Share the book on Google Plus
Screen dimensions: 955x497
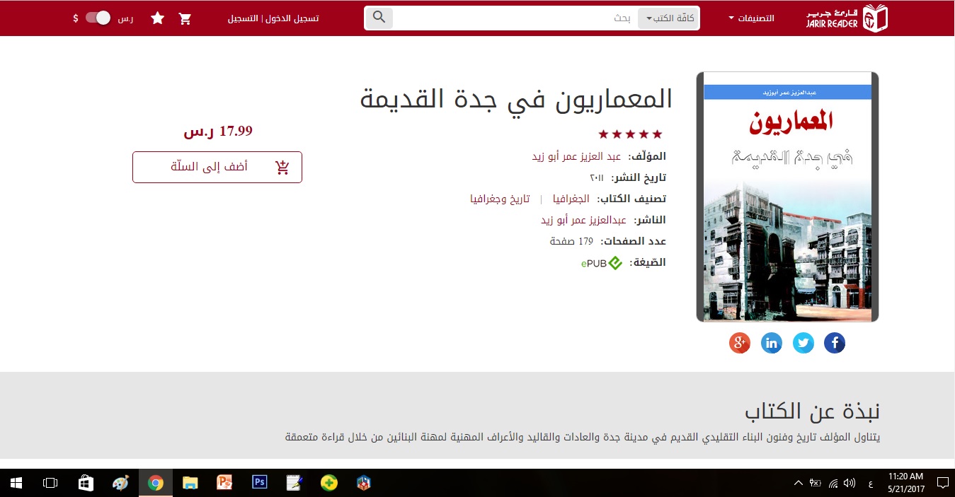click(x=739, y=344)
